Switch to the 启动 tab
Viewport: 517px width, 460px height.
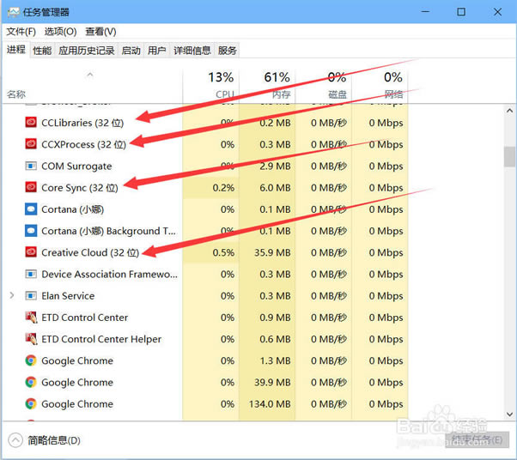click(131, 51)
